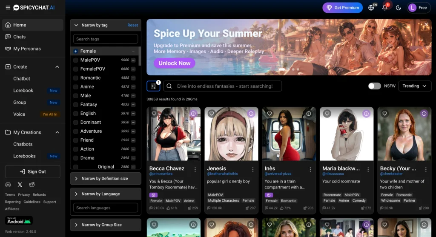Open the Free account menu
436x237 pixels.
419,8
